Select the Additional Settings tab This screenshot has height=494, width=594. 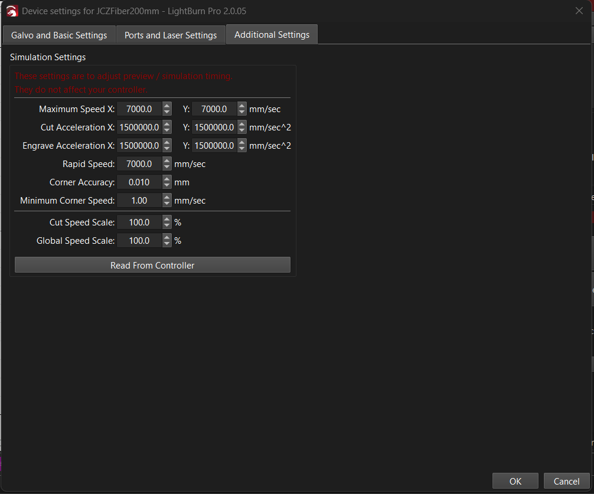pos(272,35)
